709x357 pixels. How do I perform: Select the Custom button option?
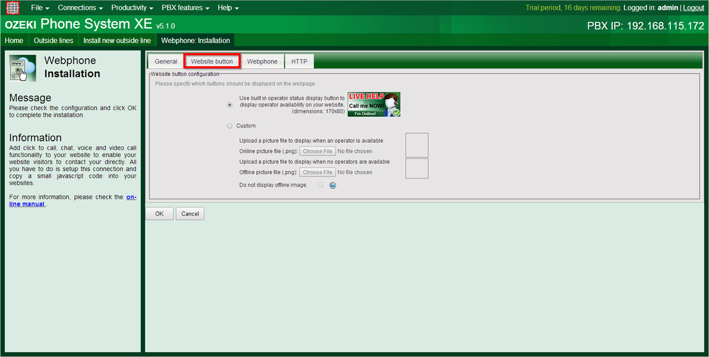(230, 126)
